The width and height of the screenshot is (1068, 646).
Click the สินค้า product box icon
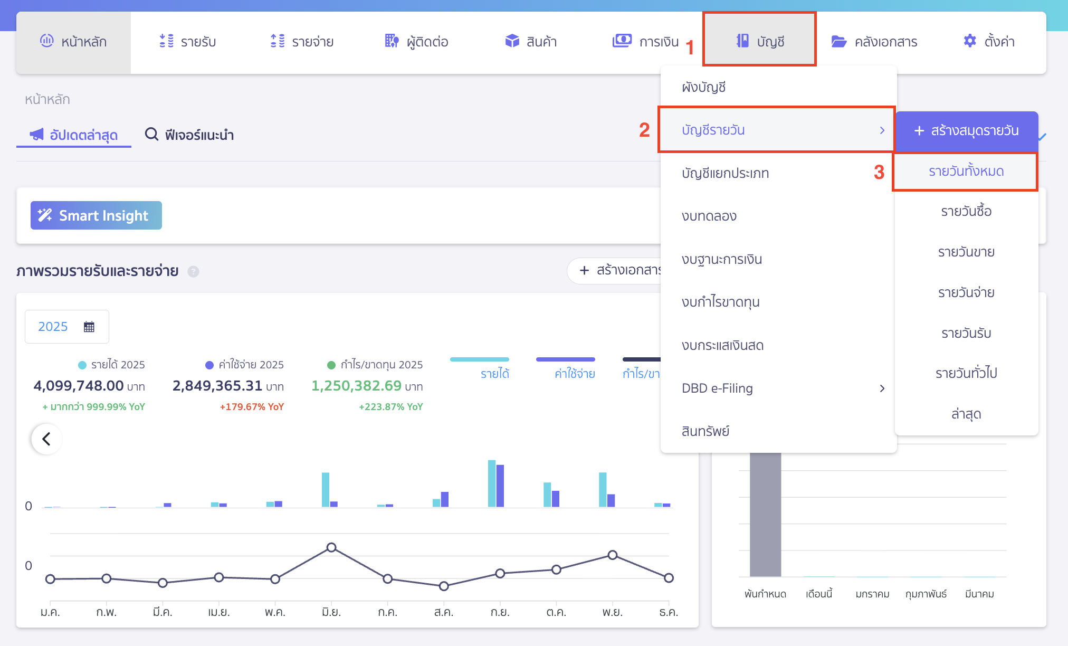pos(512,41)
